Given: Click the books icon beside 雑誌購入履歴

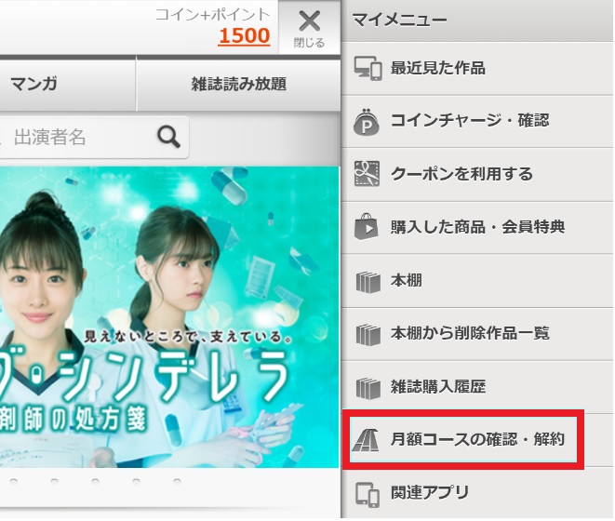Looking at the screenshot, I should click(368, 388).
